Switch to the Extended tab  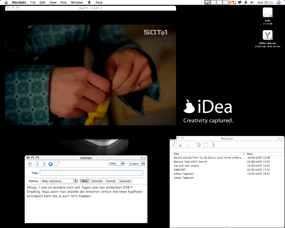click(97, 181)
